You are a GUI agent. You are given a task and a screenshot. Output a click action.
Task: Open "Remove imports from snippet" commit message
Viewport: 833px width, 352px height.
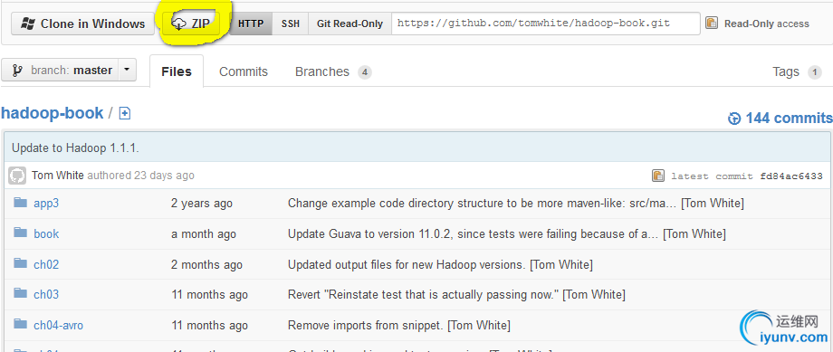(x=365, y=326)
